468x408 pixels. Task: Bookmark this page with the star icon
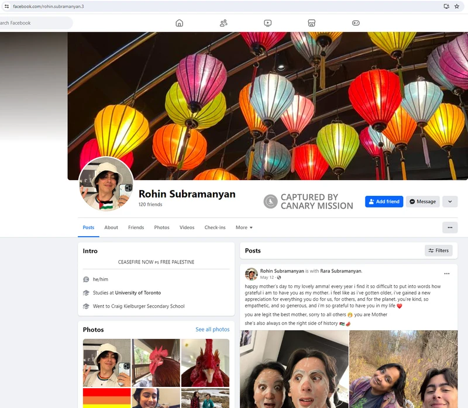click(x=457, y=6)
